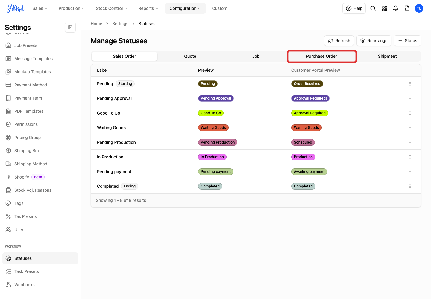Image resolution: width=431 pixels, height=299 pixels.
Task: Click the green Good To Go preview badge
Action: [x=211, y=113]
